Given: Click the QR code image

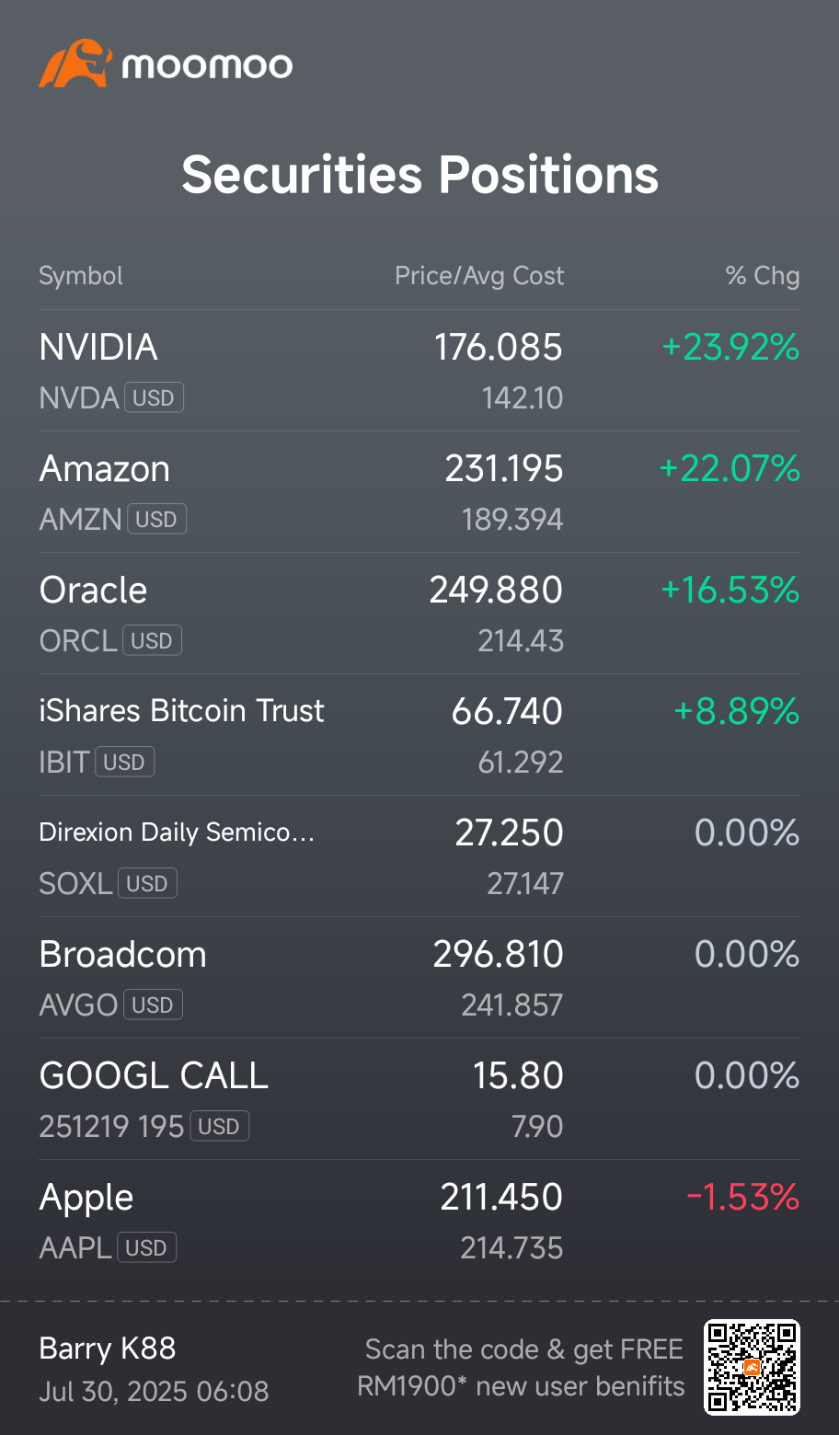Looking at the screenshot, I should pyautogui.click(x=752, y=1367).
